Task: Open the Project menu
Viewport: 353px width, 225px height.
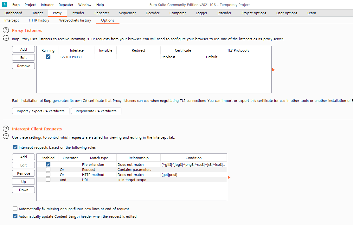Action: (30, 5)
